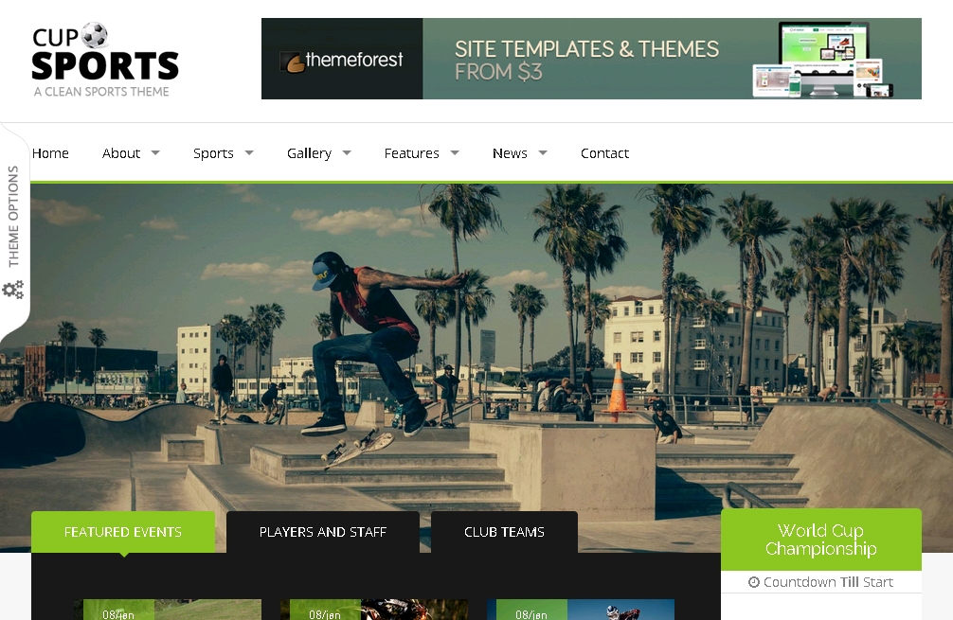Select the Featured Events tab

tap(123, 532)
